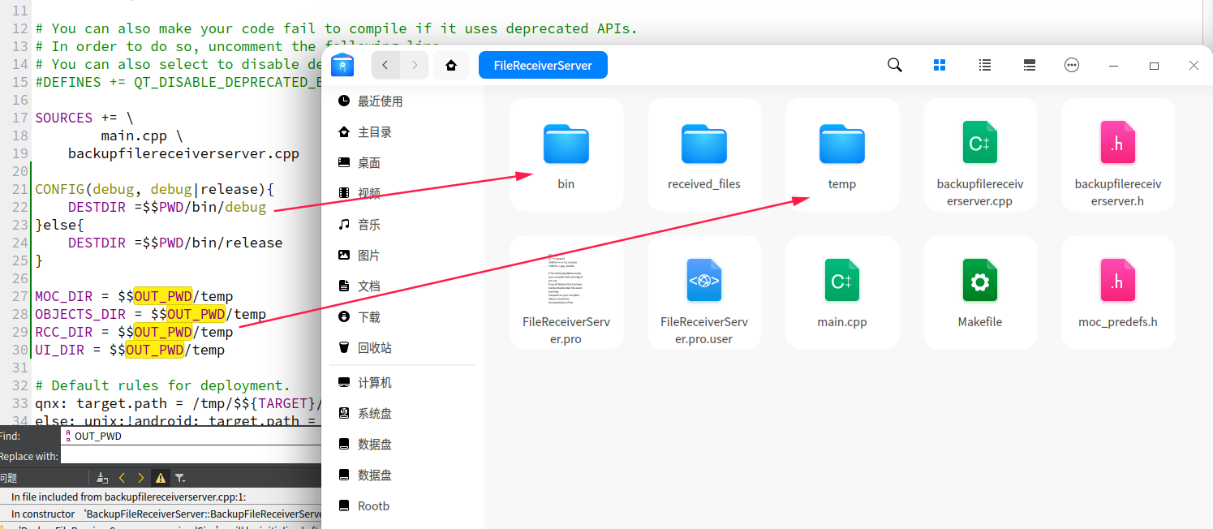Toggle show warnings in issues pane
The width and height of the screenshot is (1213, 529).
point(161,479)
